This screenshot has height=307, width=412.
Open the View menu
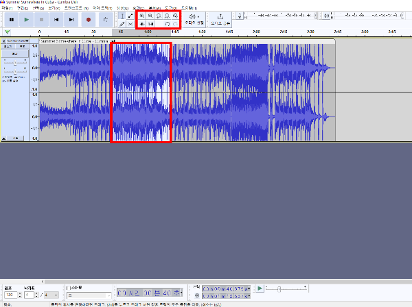tap(54, 8)
